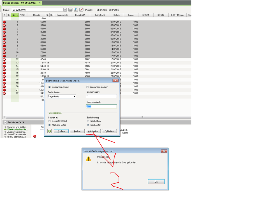The height and width of the screenshot is (205, 280).
Task: Click the Alle ändern button
Action: pos(93,131)
